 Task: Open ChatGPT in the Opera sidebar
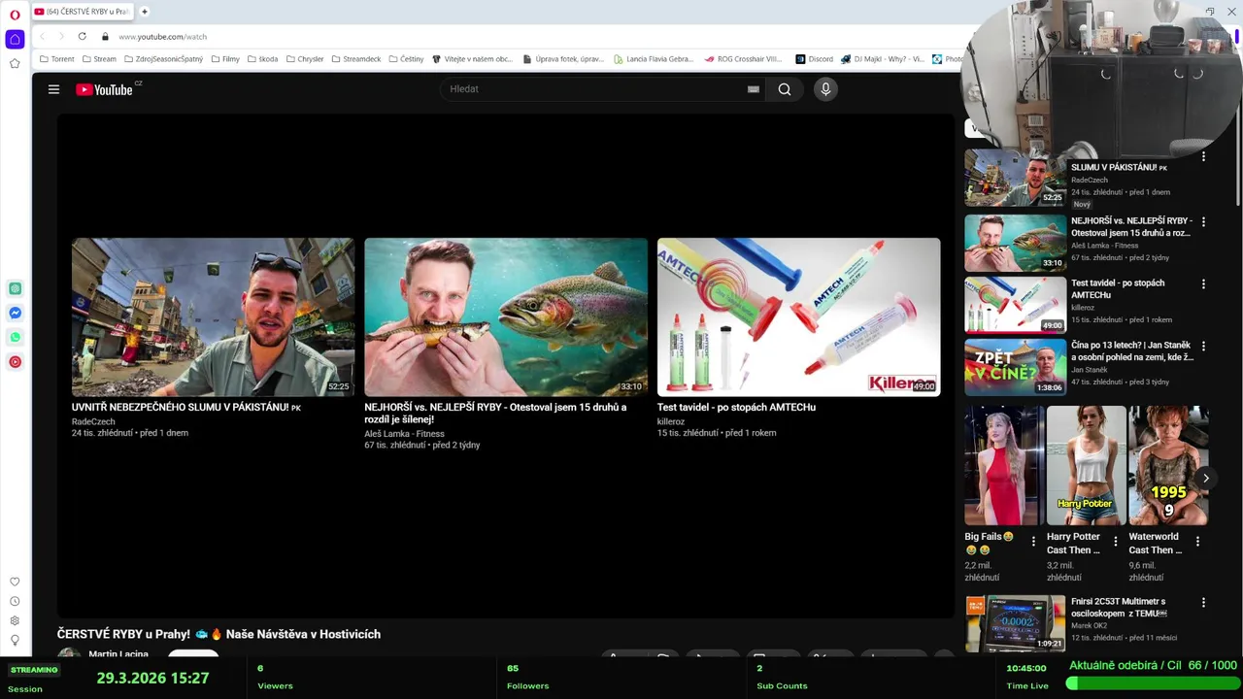[15, 288]
